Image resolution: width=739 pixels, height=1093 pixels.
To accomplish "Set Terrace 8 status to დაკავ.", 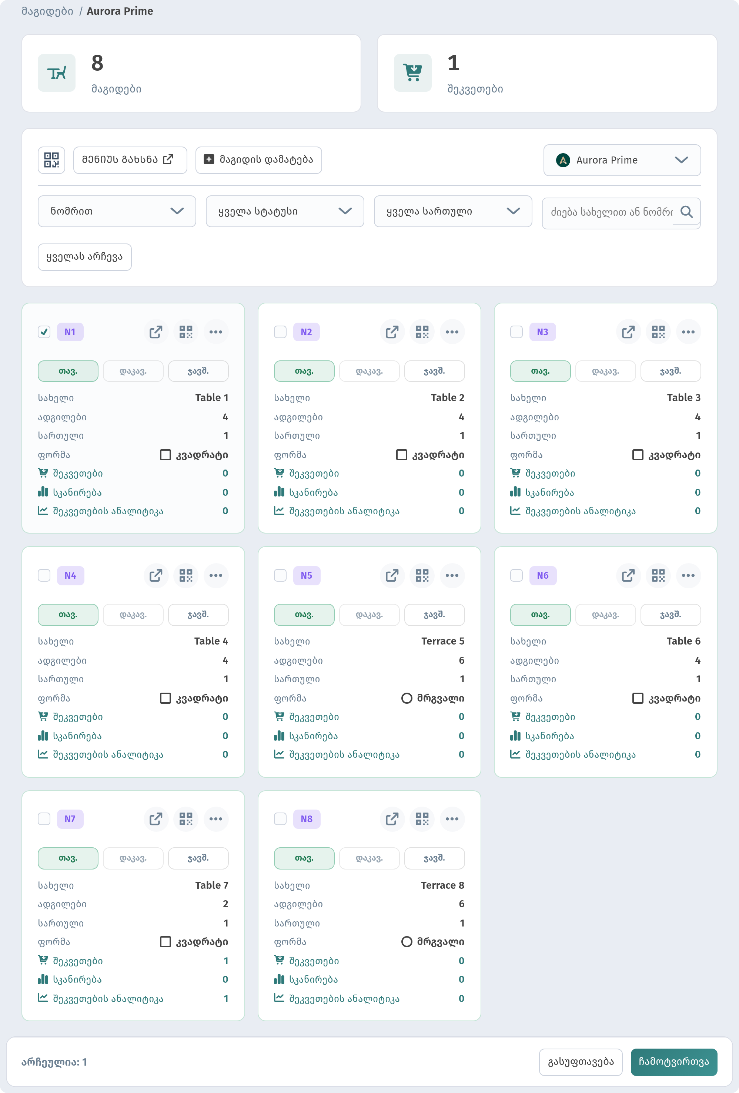I will (369, 859).
